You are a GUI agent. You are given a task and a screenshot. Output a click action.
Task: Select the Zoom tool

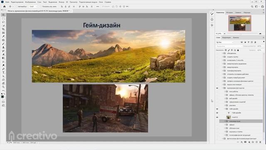[x=3, y=87]
